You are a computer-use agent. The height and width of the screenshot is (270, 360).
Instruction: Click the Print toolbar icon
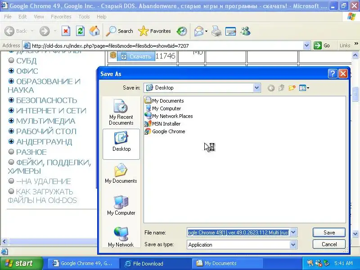pos(216,31)
